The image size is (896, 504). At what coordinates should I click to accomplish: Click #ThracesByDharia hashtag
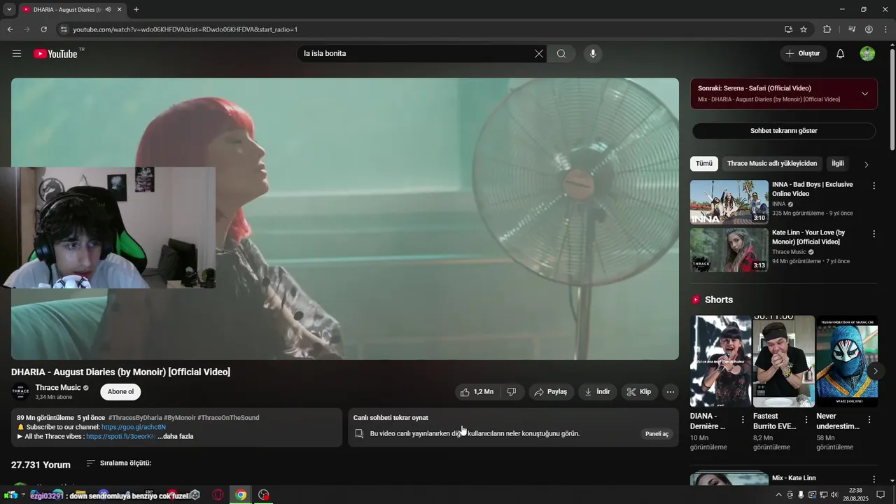135,418
